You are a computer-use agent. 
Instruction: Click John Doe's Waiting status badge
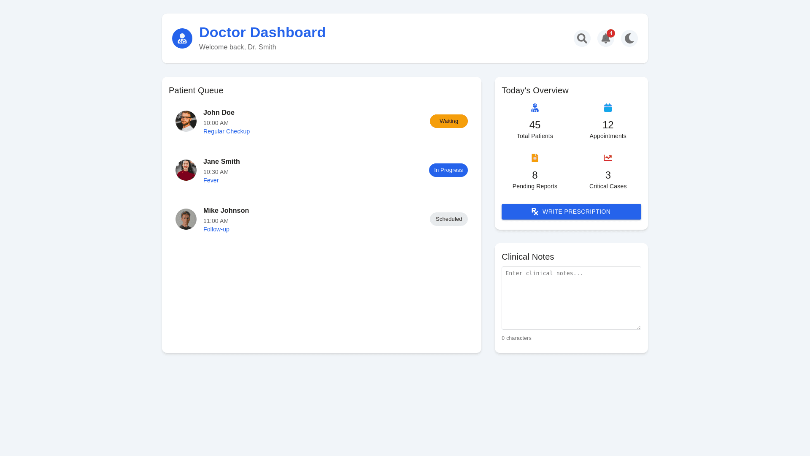point(448,121)
